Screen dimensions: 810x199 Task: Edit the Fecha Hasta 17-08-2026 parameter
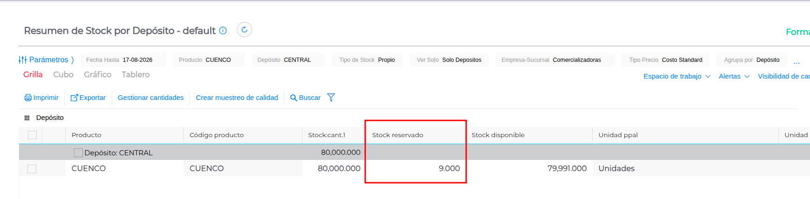pyautogui.click(x=123, y=60)
